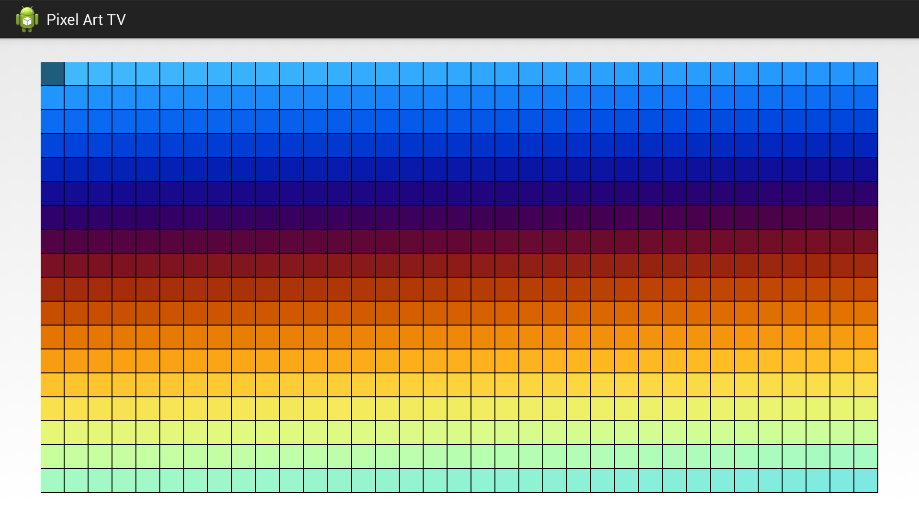Click the Pixel Art TV title text
Image resolution: width=919 pixels, height=517 pixels.
click(86, 20)
